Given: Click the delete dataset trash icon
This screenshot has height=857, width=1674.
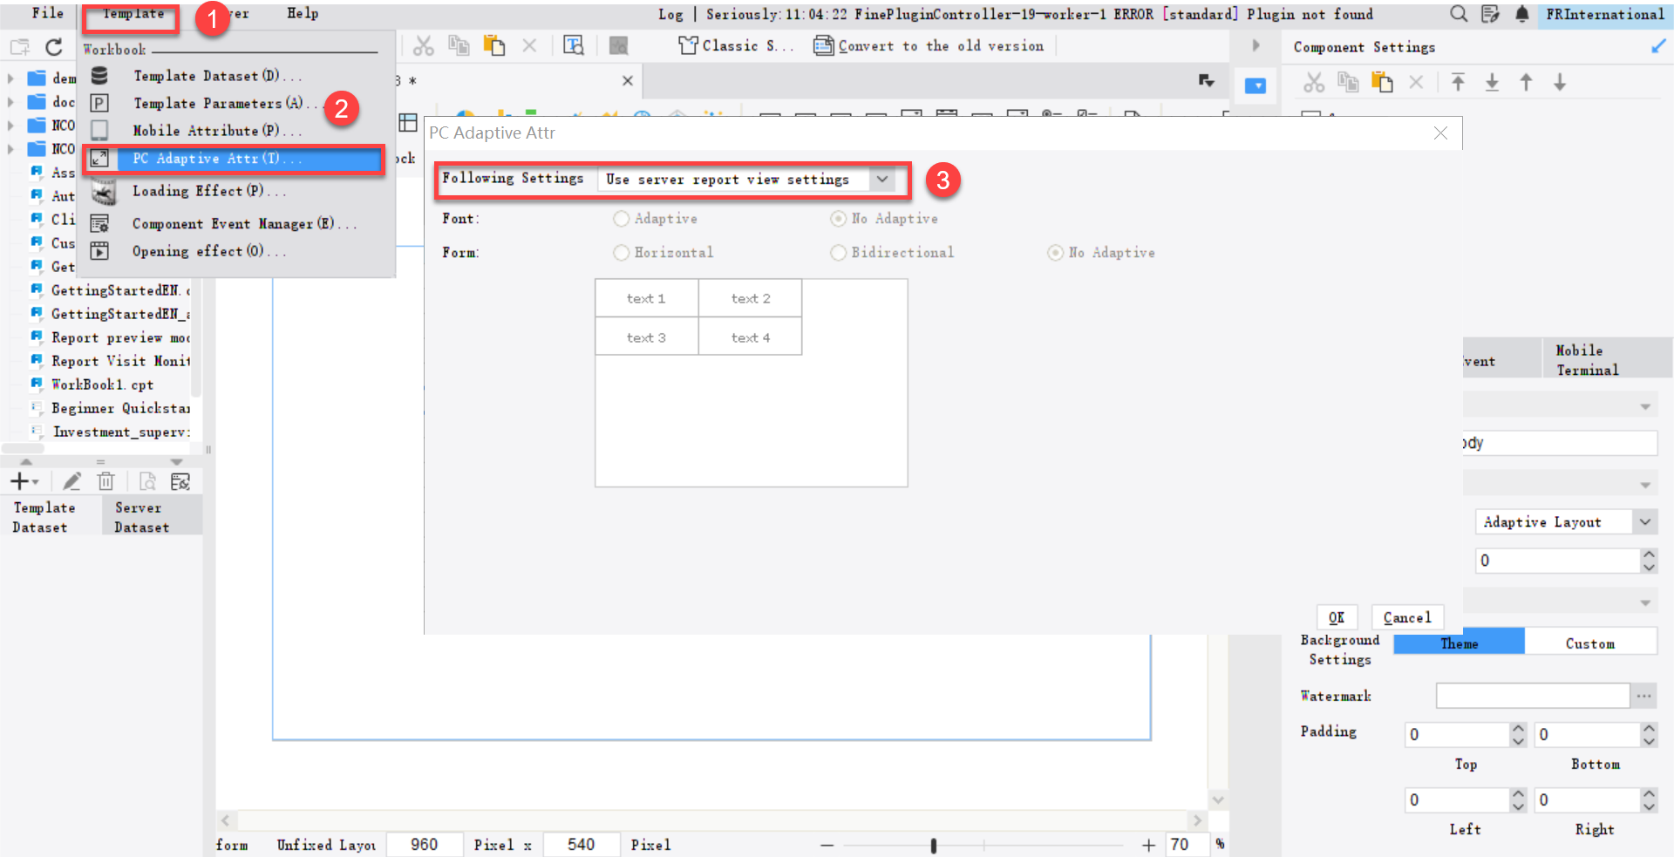Looking at the screenshot, I should click(x=105, y=481).
